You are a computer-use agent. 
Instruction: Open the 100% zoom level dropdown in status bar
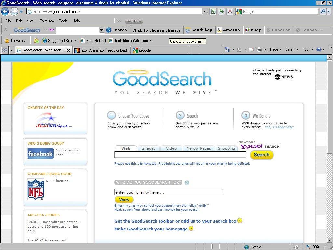pyautogui.click(x=325, y=247)
